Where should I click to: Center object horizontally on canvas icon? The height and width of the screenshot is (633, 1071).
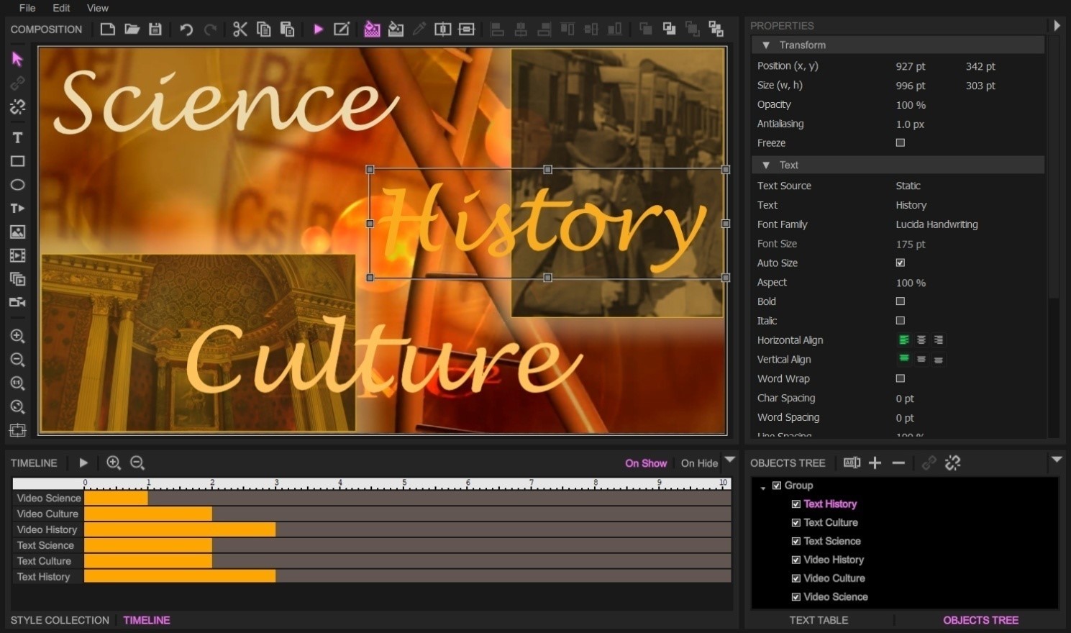pyautogui.click(x=443, y=29)
